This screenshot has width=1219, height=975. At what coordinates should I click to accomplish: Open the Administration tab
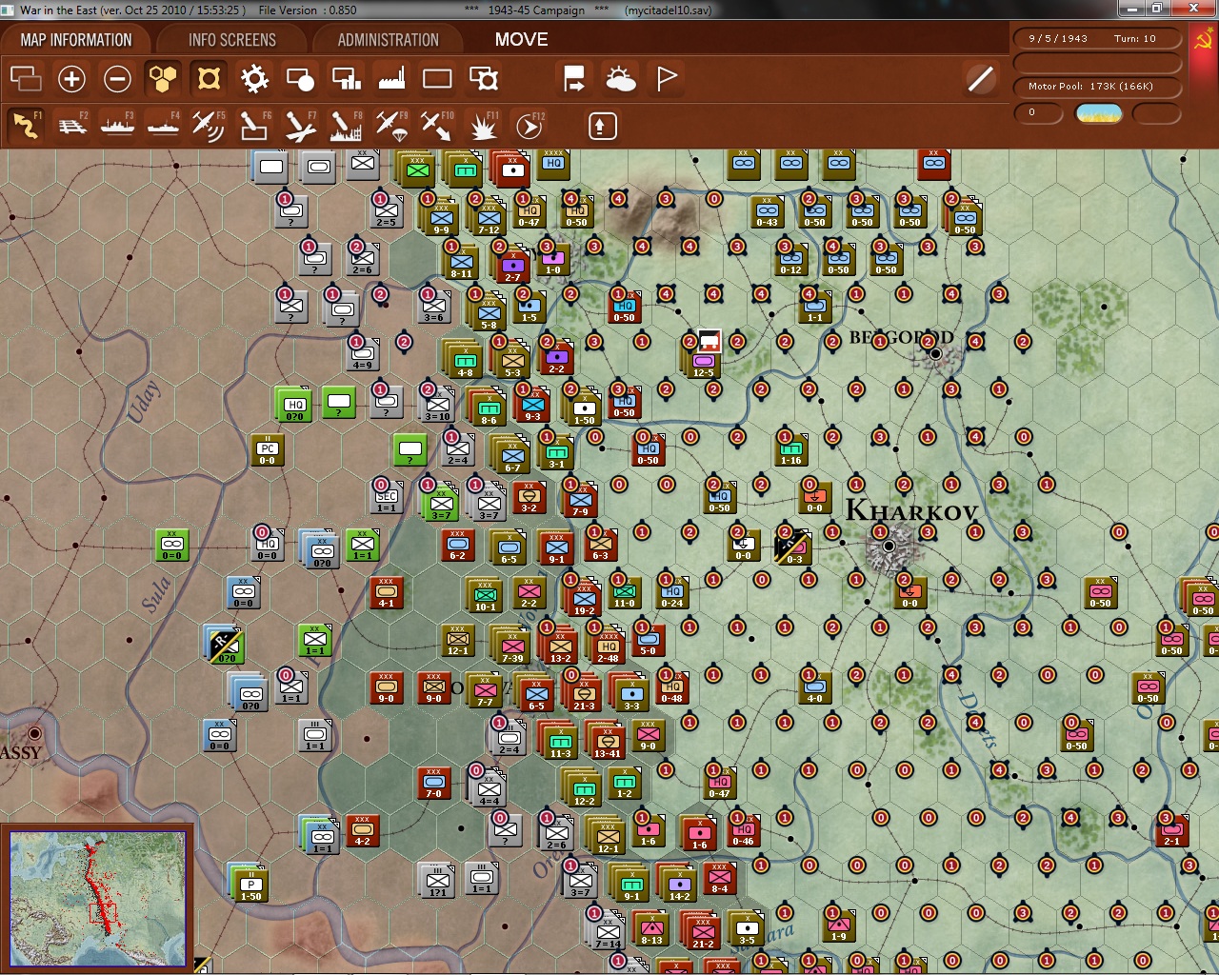point(389,40)
